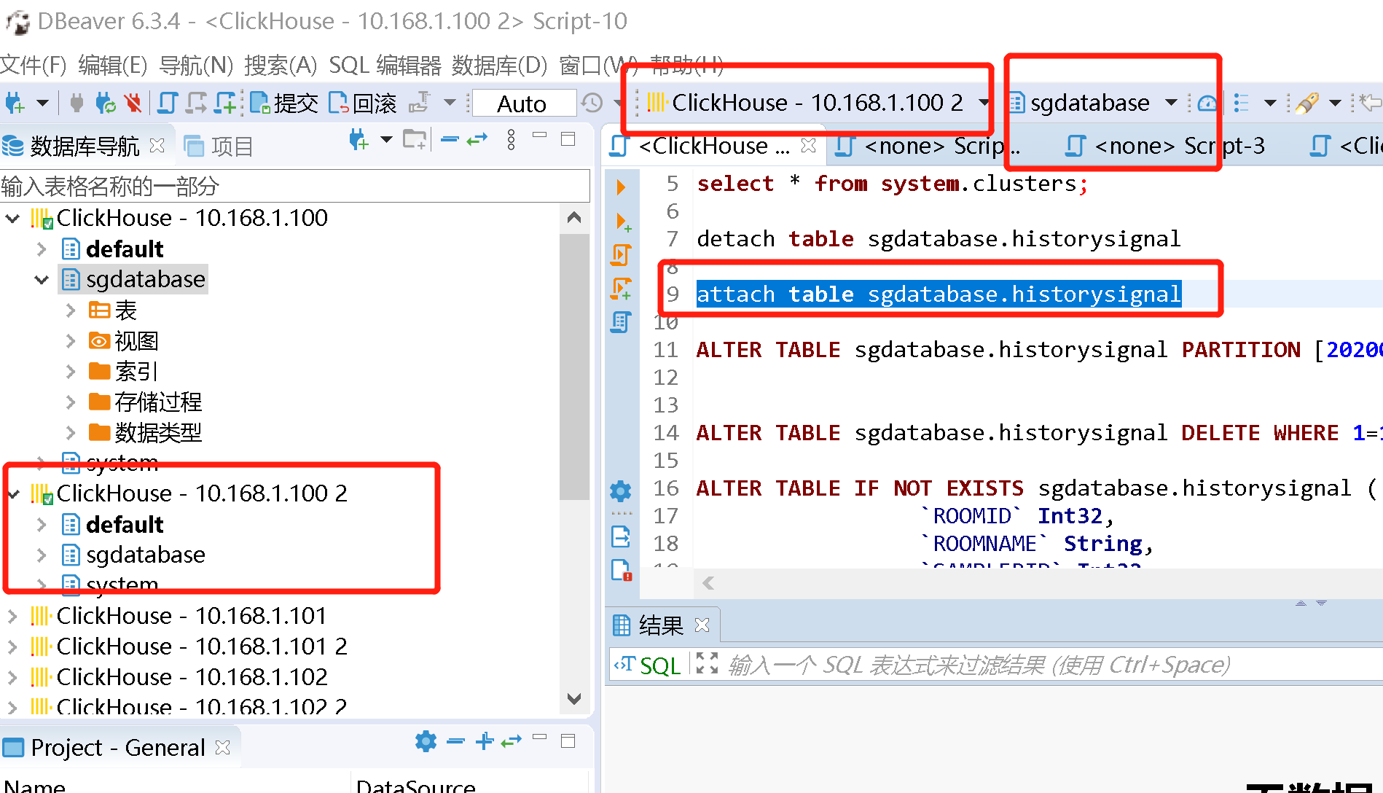Open the new connection plug icon

point(15,103)
